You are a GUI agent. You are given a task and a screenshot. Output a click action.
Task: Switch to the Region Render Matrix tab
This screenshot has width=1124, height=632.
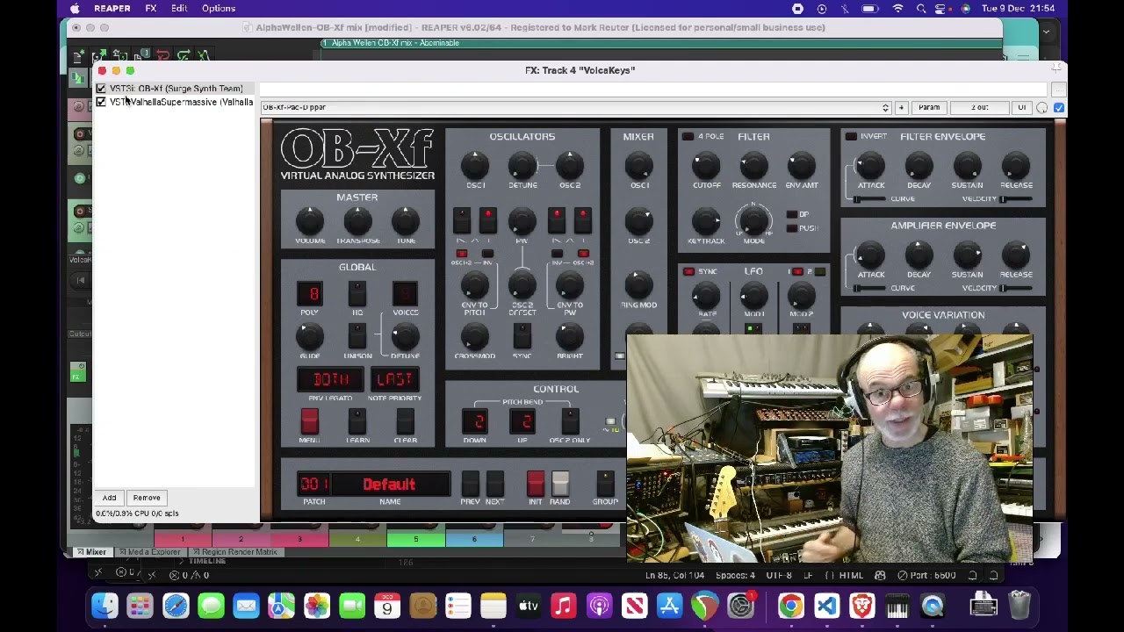pyautogui.click(x=234, y=552)
